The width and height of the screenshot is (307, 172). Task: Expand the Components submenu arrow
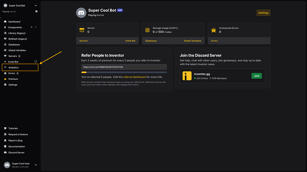(x=36, y=27)
